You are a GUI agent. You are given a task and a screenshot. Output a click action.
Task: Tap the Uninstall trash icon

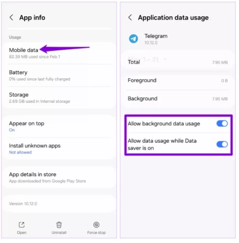click(x=59, y=225)
